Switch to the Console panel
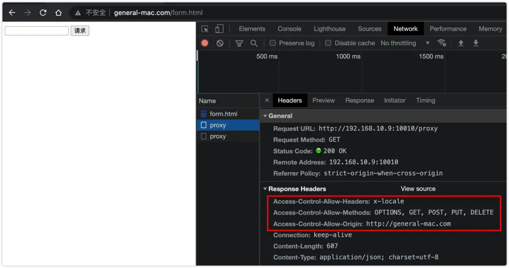509x268 pixels. [290, 29]
